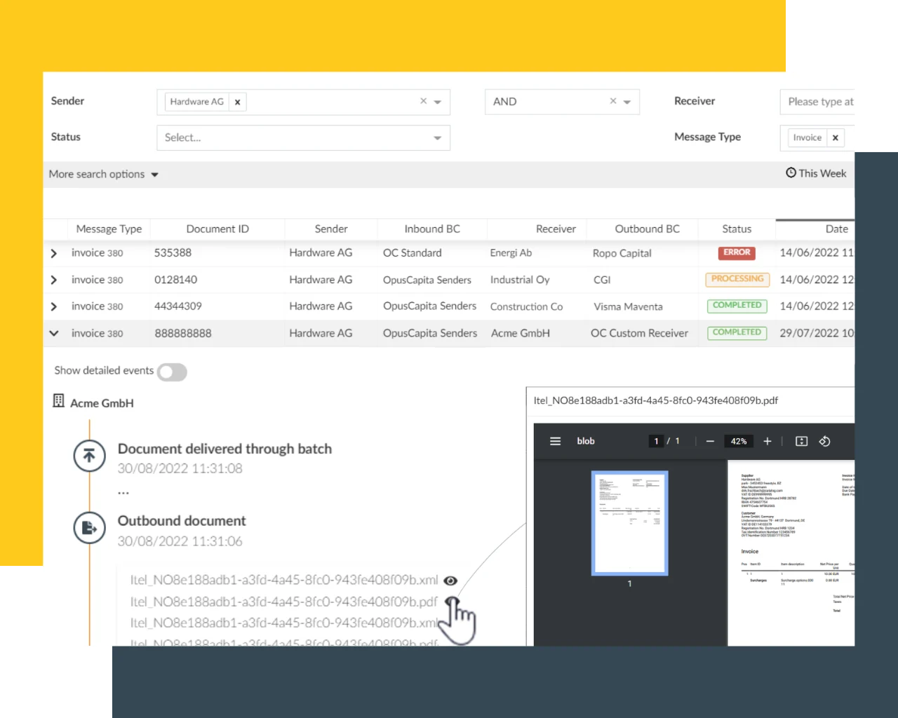898x718 pixels.
Task: Open the Sender dropdown arrow
Action: click(438, 102)
